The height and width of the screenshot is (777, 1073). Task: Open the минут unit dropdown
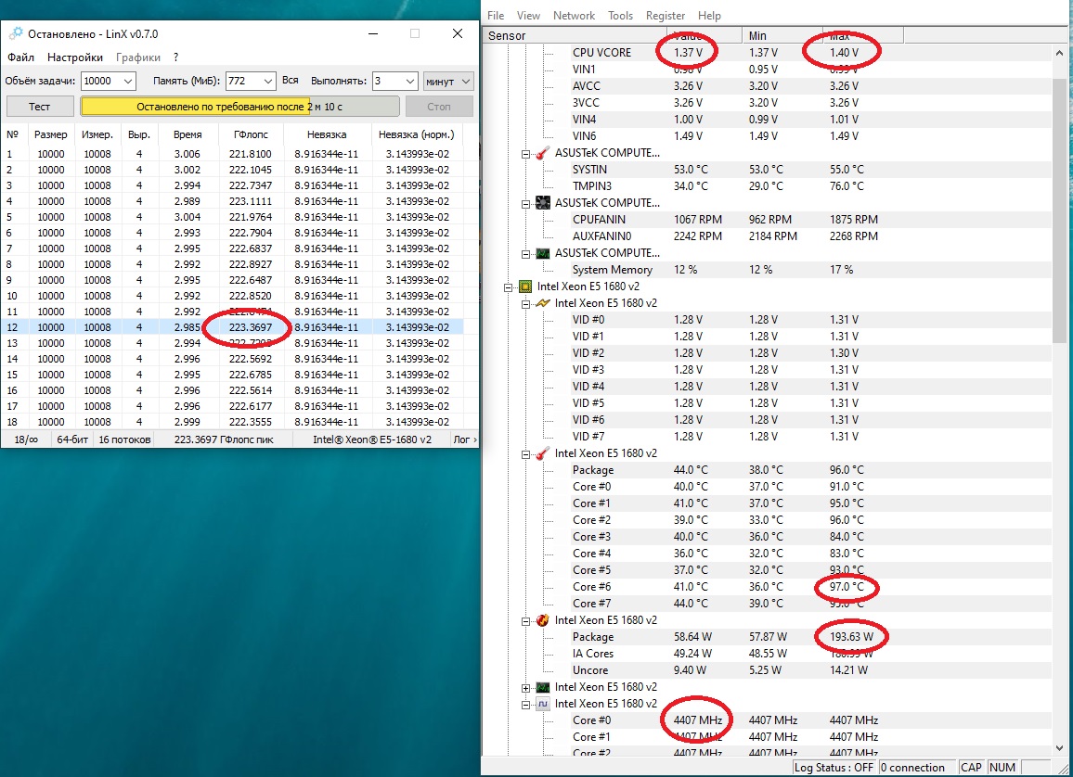[448, 81]
